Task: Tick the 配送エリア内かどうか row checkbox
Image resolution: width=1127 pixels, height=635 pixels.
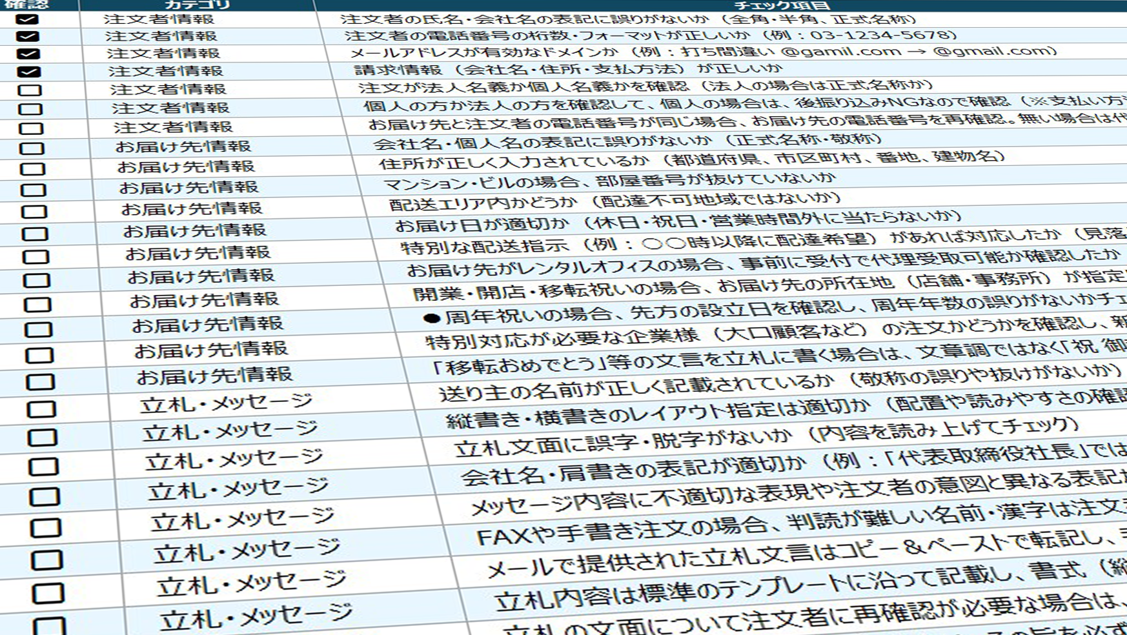Action: (x=34, y=212)
